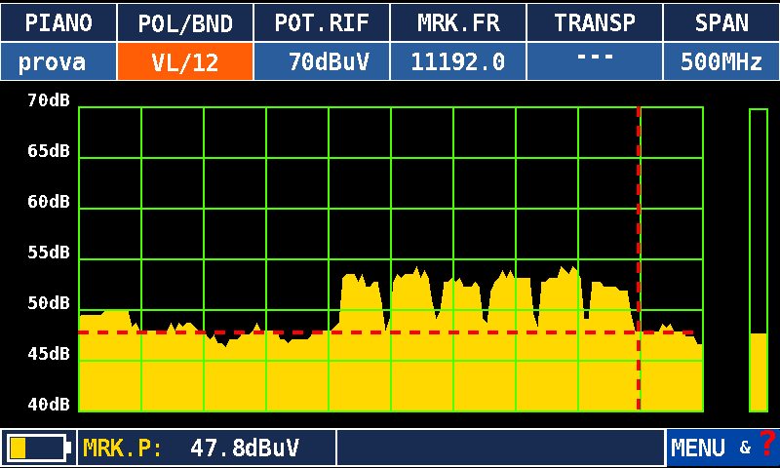The height and width of the screenshot is (468, 780).
Task: Change the plan value 'prova'
Action: tap(58, 61)
